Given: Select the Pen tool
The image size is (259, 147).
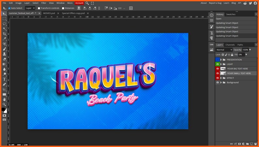Looking at the screenshot, I should (x=4, y=85).
